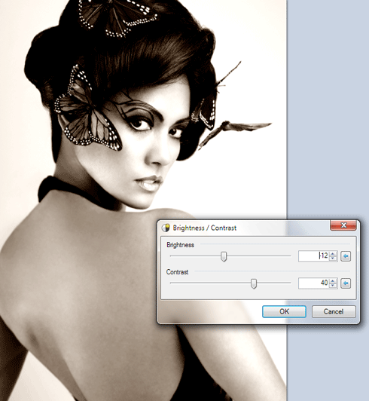Decrease Contrast with the down stepper arrow

(x=333, y=286)
